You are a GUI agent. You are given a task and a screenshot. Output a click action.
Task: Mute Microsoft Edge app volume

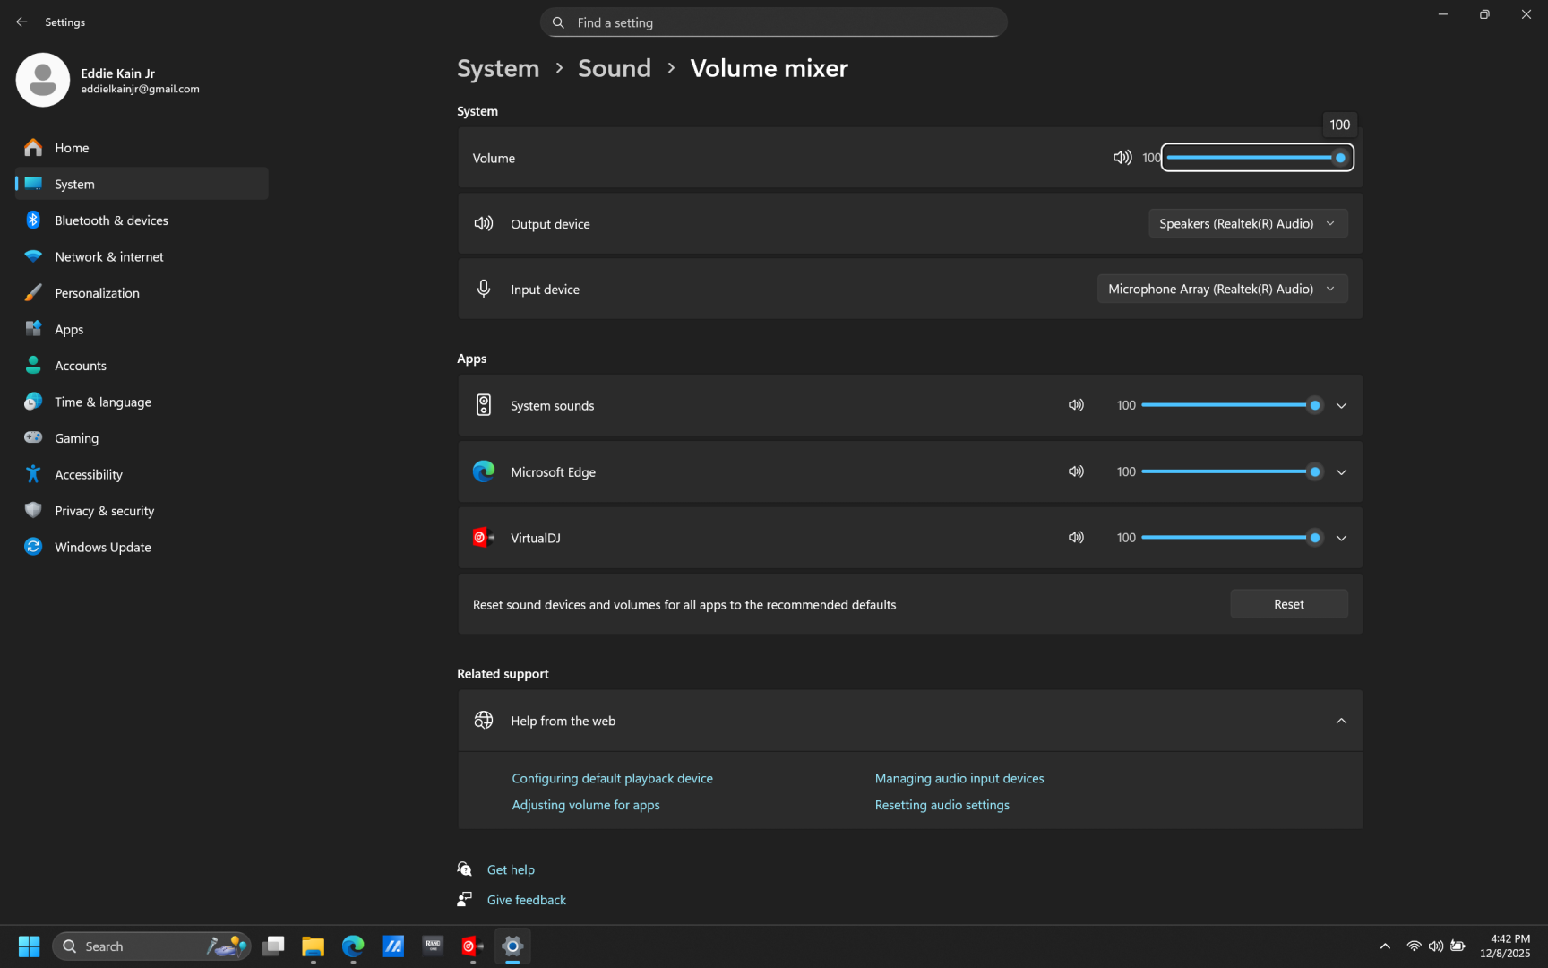pos(1076,471)
